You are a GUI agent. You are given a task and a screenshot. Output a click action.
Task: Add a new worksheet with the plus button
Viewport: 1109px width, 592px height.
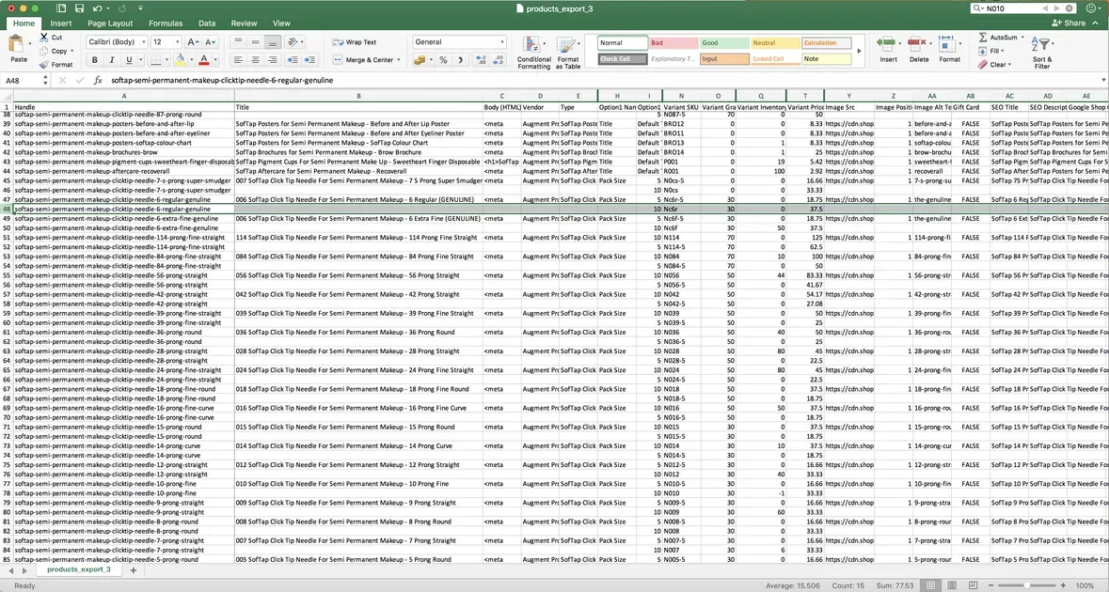pos(134,569)
